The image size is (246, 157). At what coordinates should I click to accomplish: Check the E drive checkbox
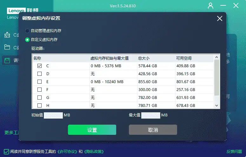pos(40,82)
